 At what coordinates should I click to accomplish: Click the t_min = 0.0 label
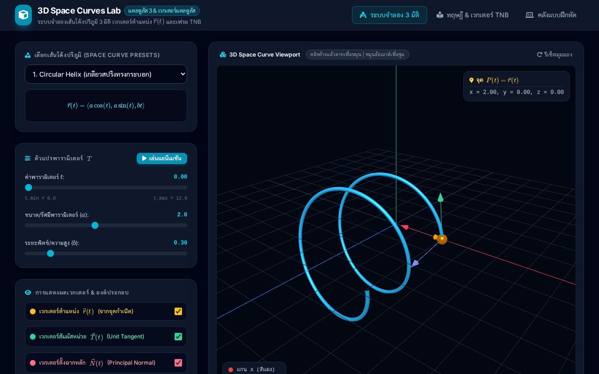[x=40, y=198]
